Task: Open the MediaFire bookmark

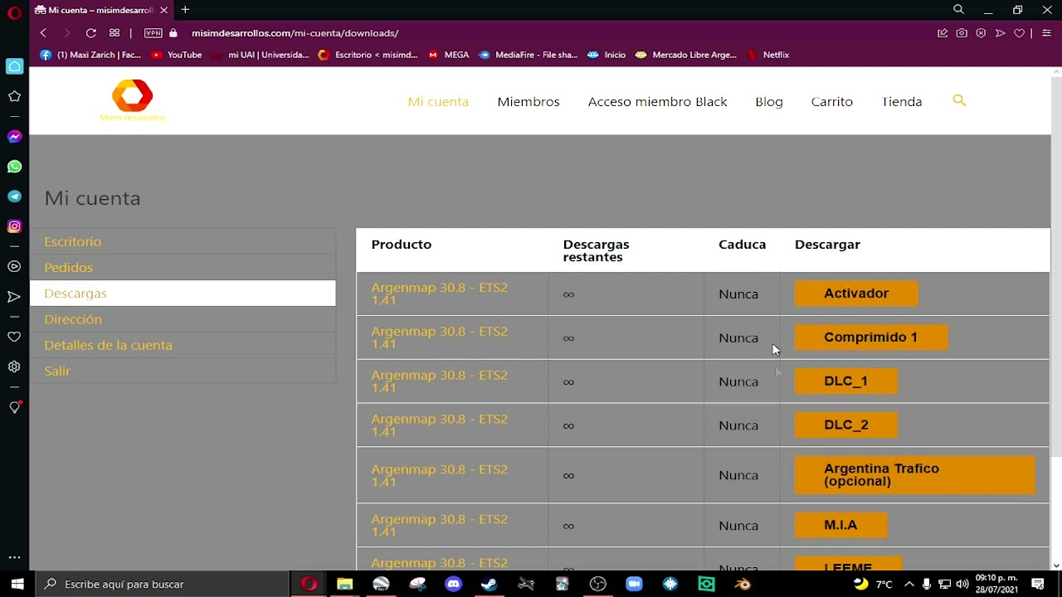Action: point(529,55)
